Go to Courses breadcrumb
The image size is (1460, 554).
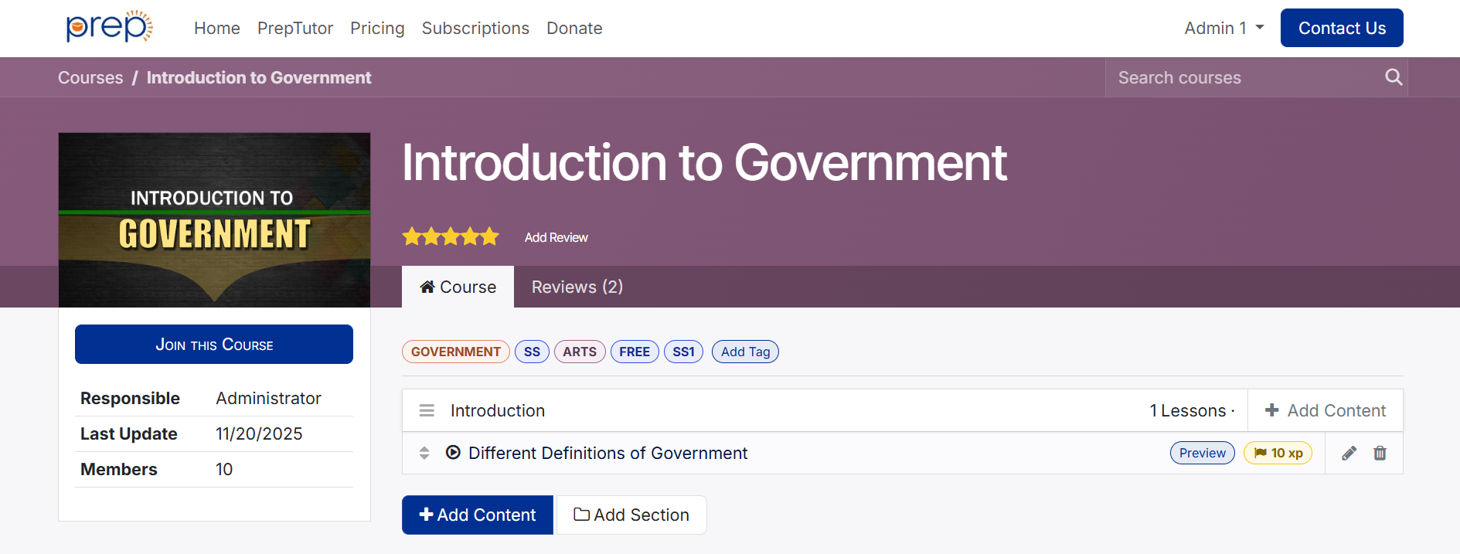[90, 77]
